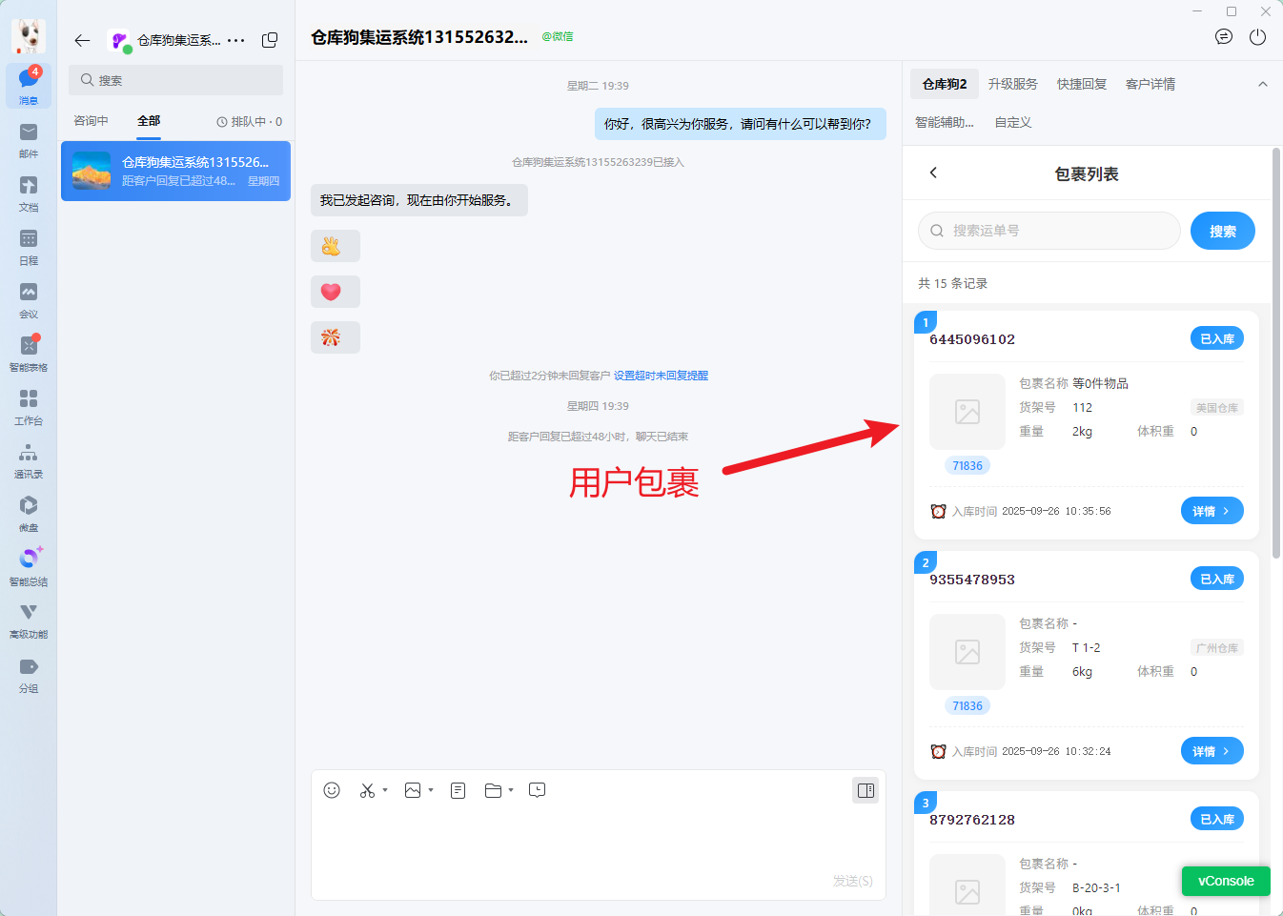
Task: Open dropdown arrow next to folder icon
Action: point(511,790)
